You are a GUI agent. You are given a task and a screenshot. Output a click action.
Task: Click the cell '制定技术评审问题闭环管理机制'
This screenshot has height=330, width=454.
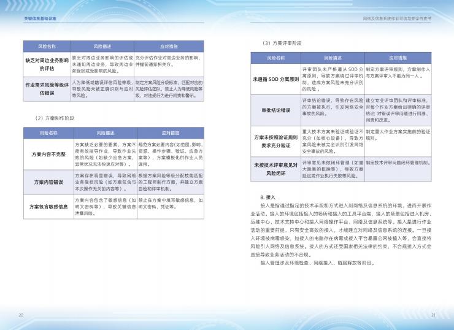pyautogui.click(x=398, y=169)
